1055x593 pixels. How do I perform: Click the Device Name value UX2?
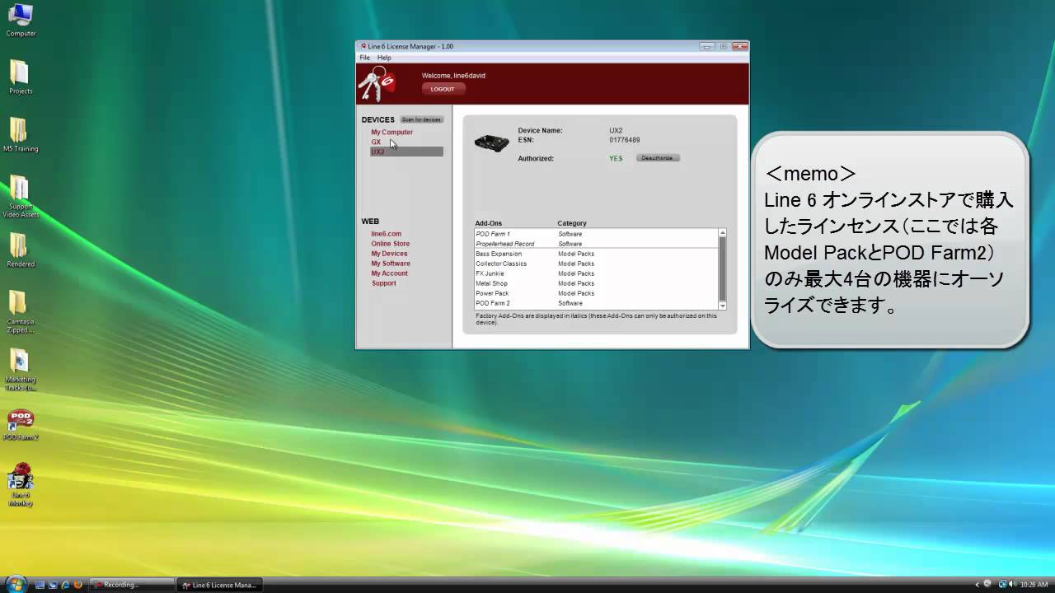[616, 130]
